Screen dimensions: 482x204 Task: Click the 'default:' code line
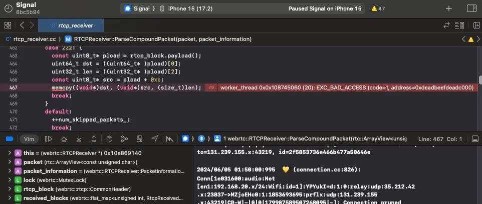point(58,111)
